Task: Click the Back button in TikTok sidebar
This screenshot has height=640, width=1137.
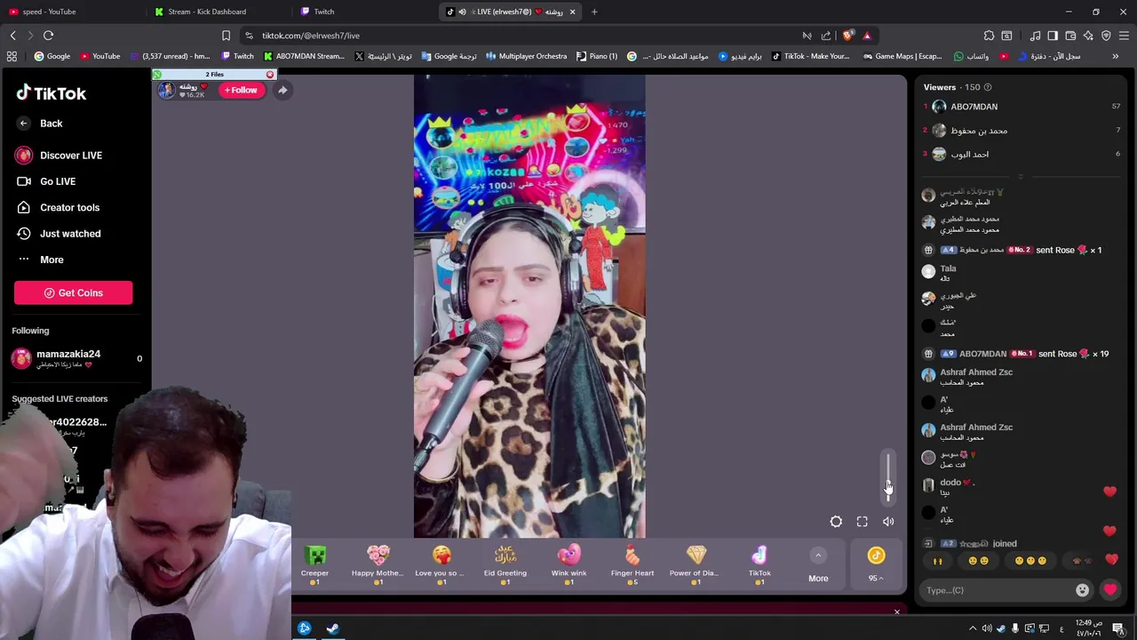Action: tap(41, 124)
